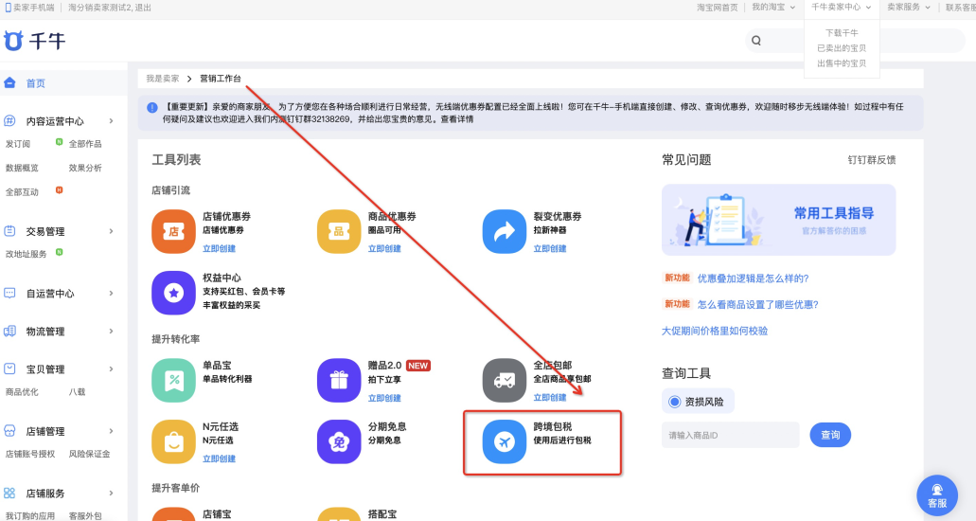Click the 赠品2.0 gift box icon
The width and height of the screenshot is (976, 521).
click(x=339, y=380)
